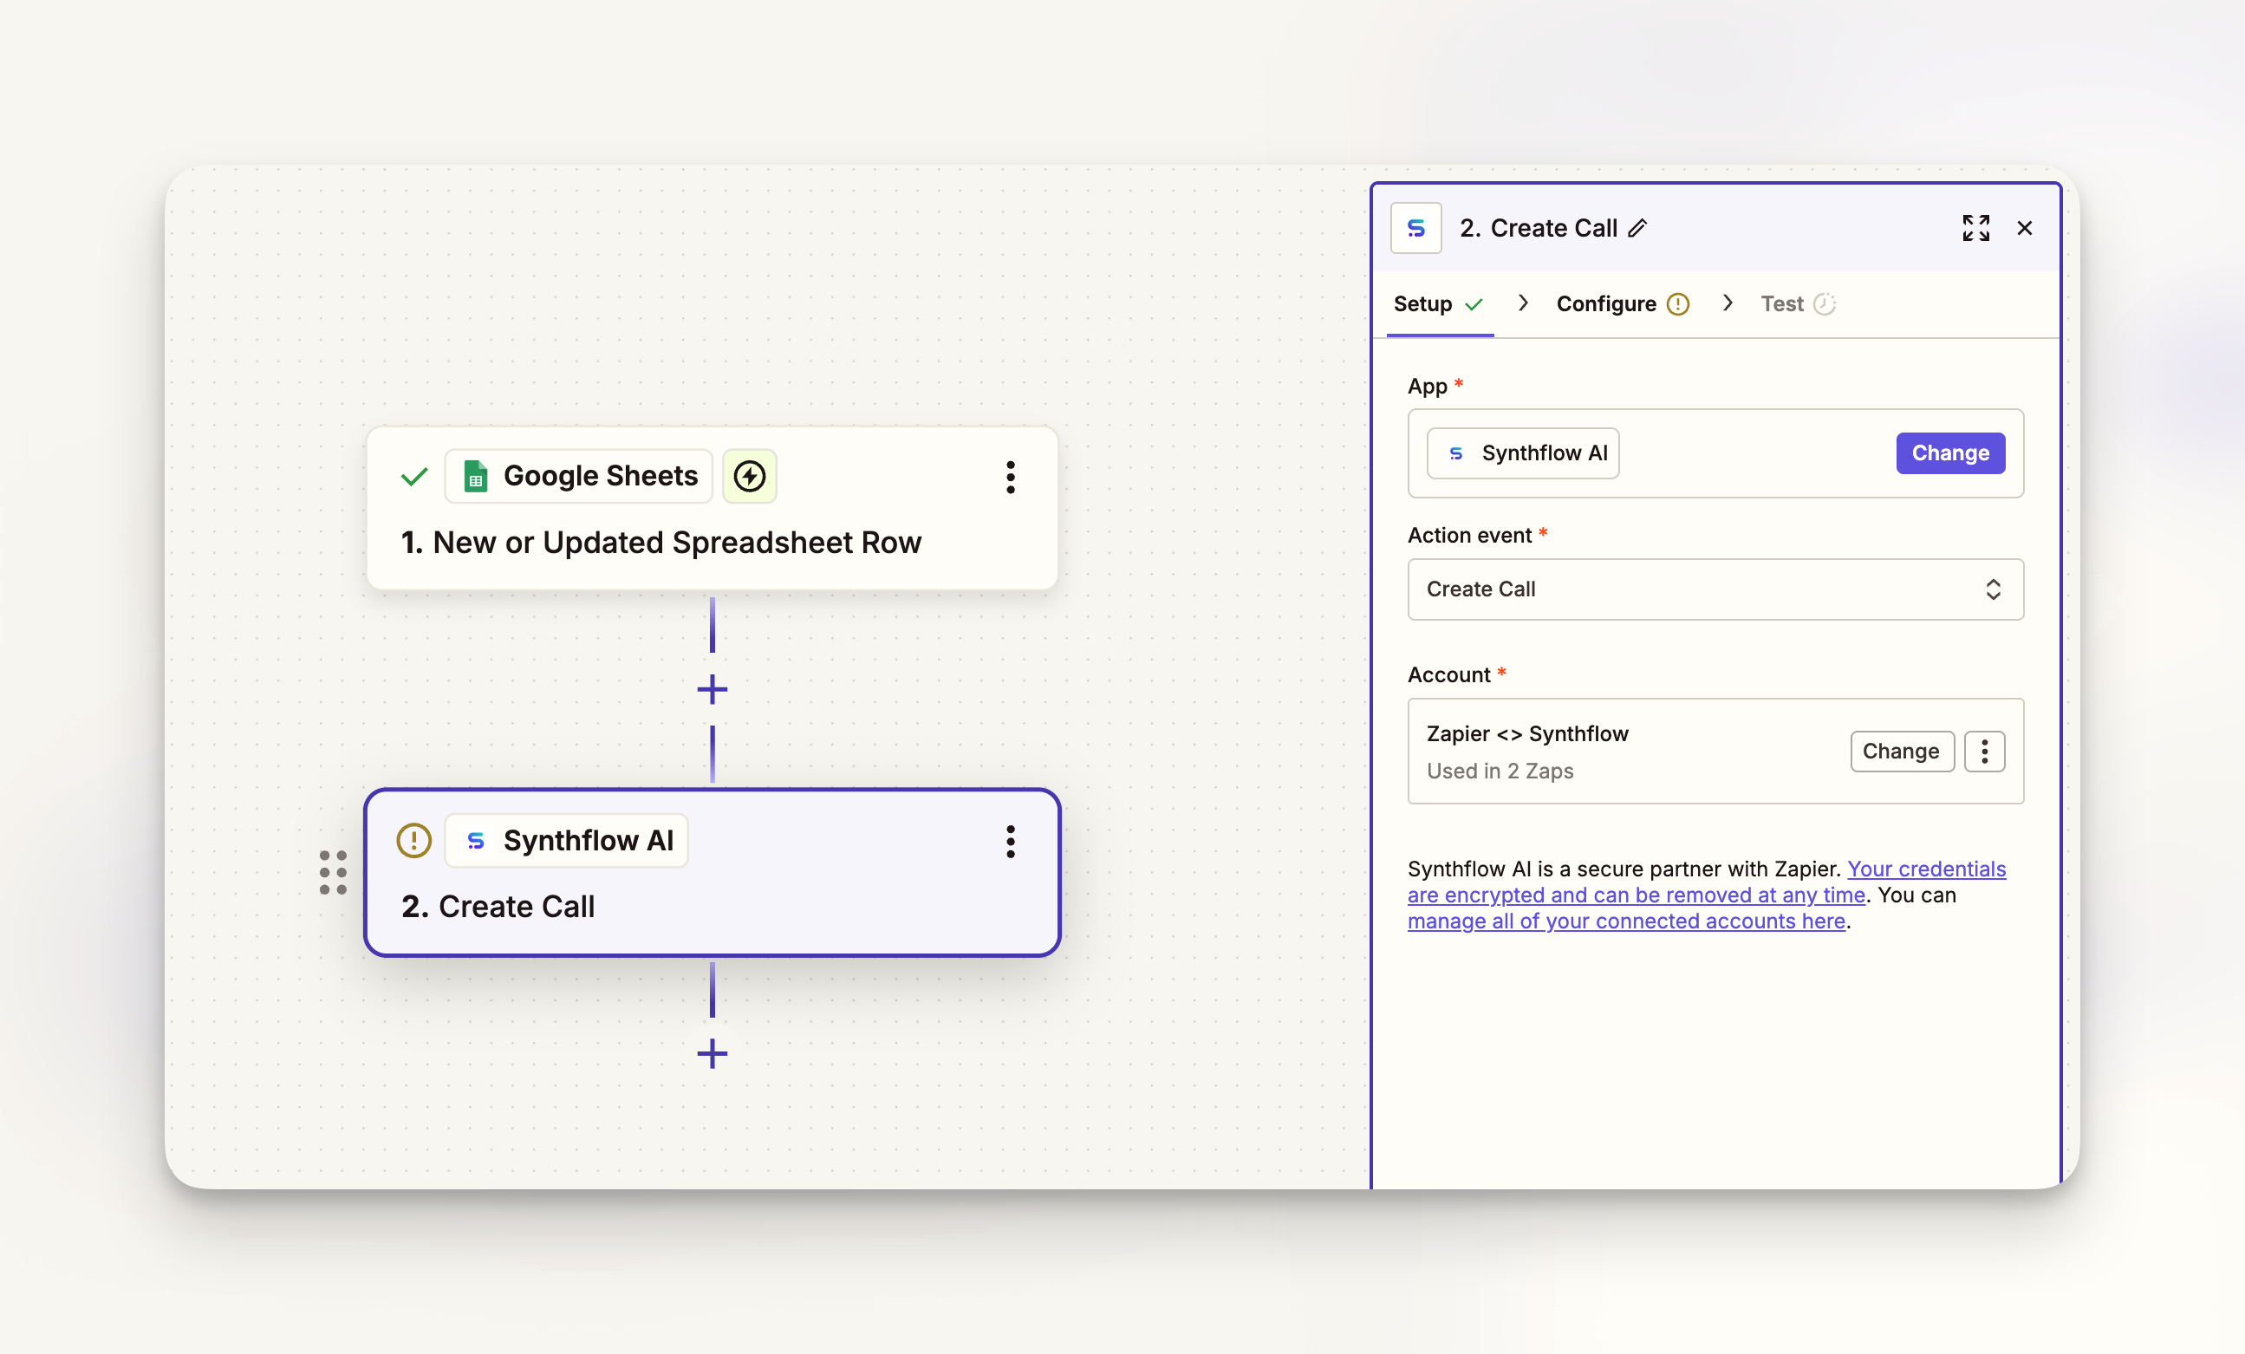Click the chevron after Setup tab
Image resolution: width=2245 pixels, height=1354 pixels.
tap(1522, 303)
